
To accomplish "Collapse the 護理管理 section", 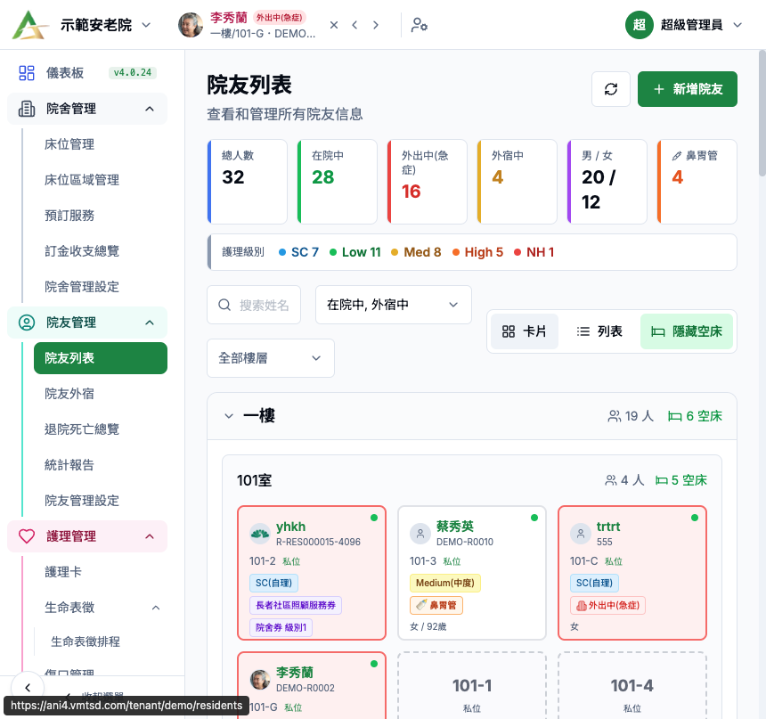I will point(150,536).
